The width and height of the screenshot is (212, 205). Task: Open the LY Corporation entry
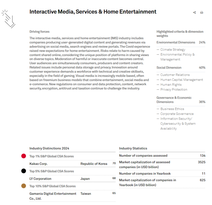[40, 179]
